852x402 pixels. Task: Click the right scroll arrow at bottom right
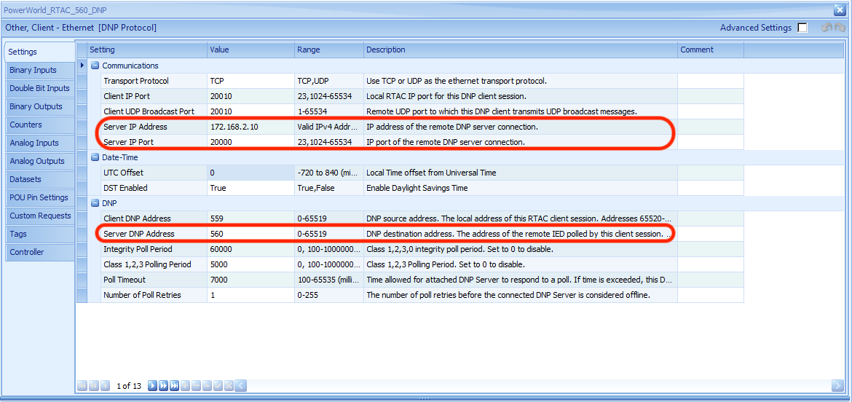click(x=837, y=386)
